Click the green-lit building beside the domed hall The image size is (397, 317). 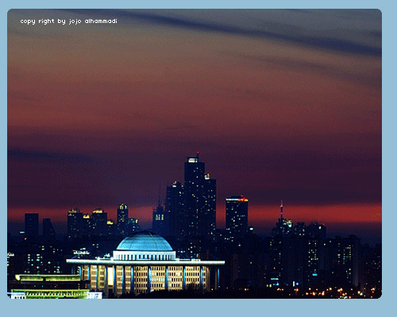[x=49, y=287]
